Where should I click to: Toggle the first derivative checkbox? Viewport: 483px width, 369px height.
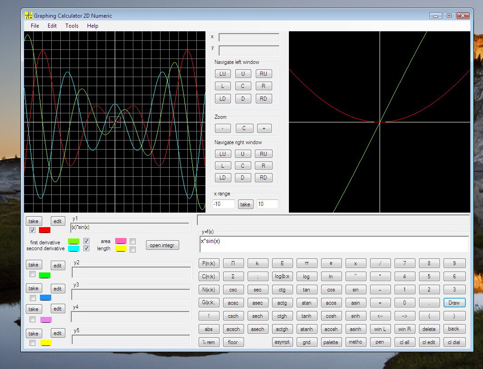(87, 241)
